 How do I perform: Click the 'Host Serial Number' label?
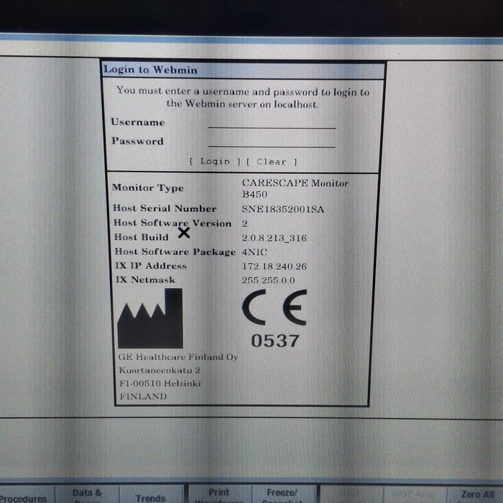coord(165,208)
